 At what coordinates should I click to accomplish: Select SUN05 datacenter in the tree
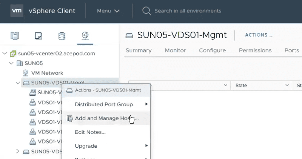tap(34, 63)
